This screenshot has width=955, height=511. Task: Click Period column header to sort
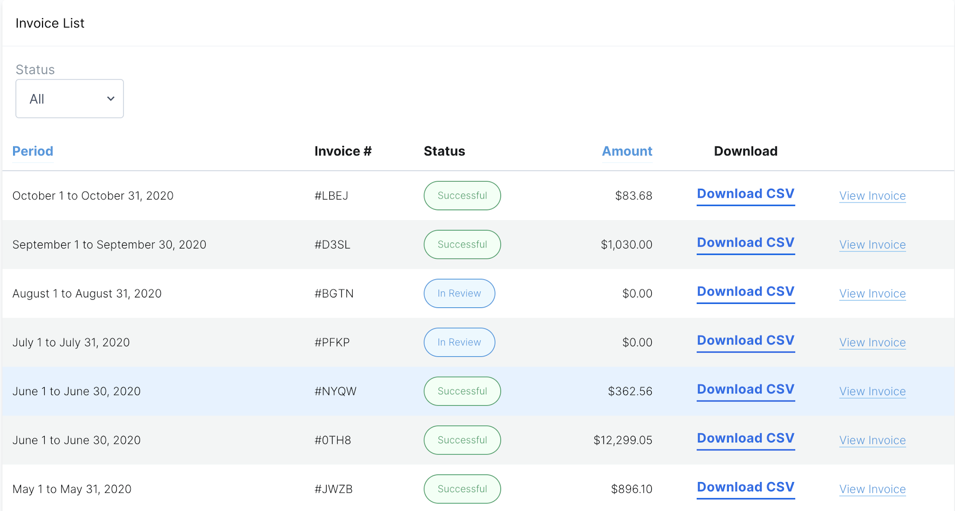click(x=32, y=151)
